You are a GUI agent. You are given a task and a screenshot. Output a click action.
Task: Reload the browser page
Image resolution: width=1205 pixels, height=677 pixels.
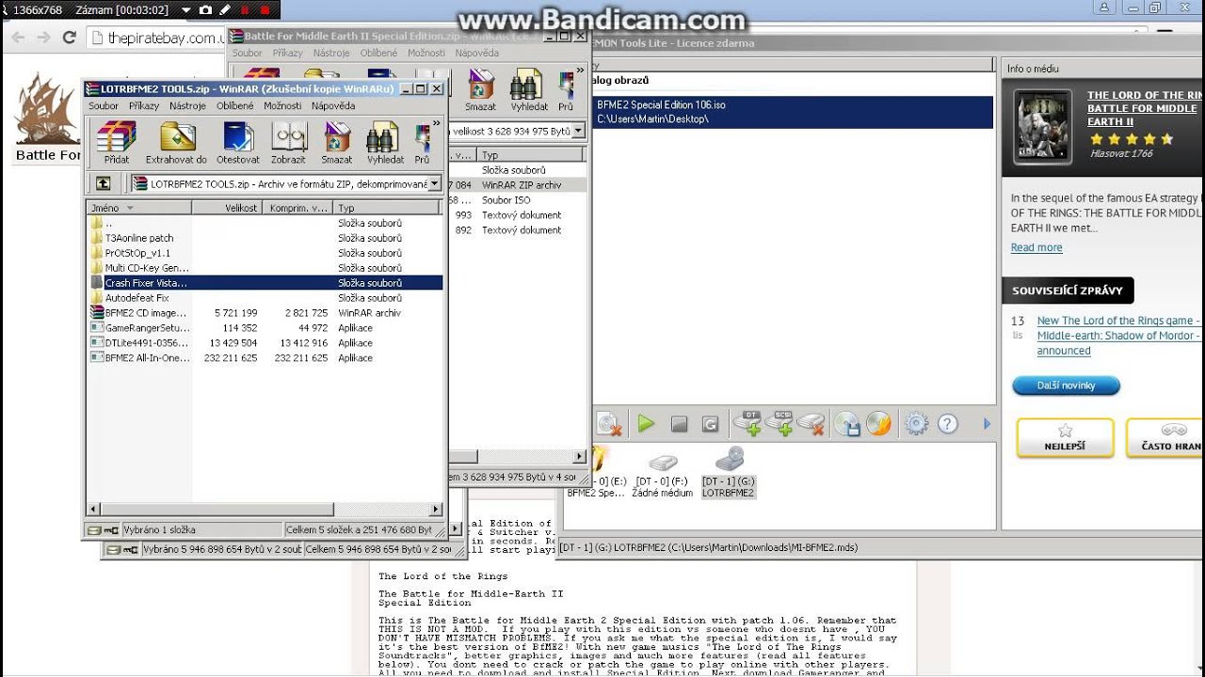point(68,38)
